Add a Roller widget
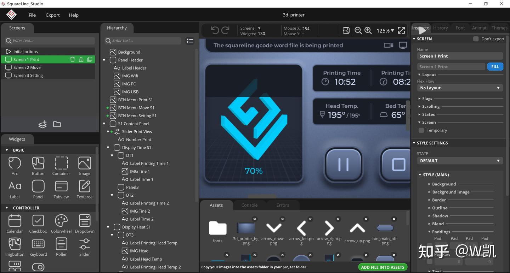The image size is (510, 273). click(x=61, y=247)
